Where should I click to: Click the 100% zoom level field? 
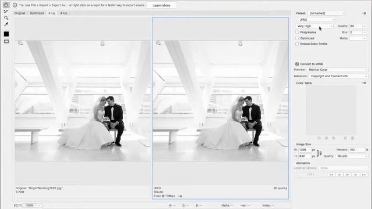click(30, 206)
